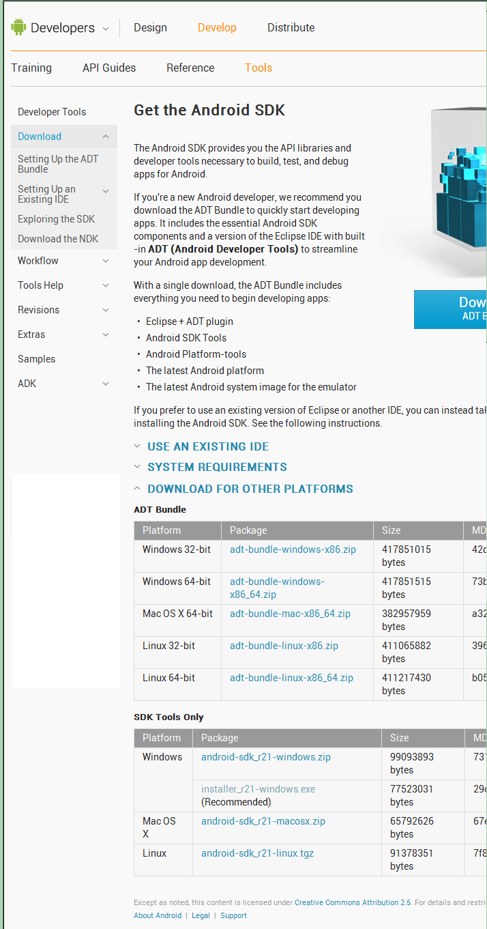Image resolution: width=487 pixels, height=929 pixels.
Task: Download android-sdk_r21-linux.tgz
Action: (x=258, y=853)
